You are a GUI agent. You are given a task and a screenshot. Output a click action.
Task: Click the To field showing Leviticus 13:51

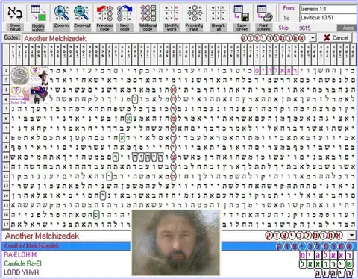327,18
